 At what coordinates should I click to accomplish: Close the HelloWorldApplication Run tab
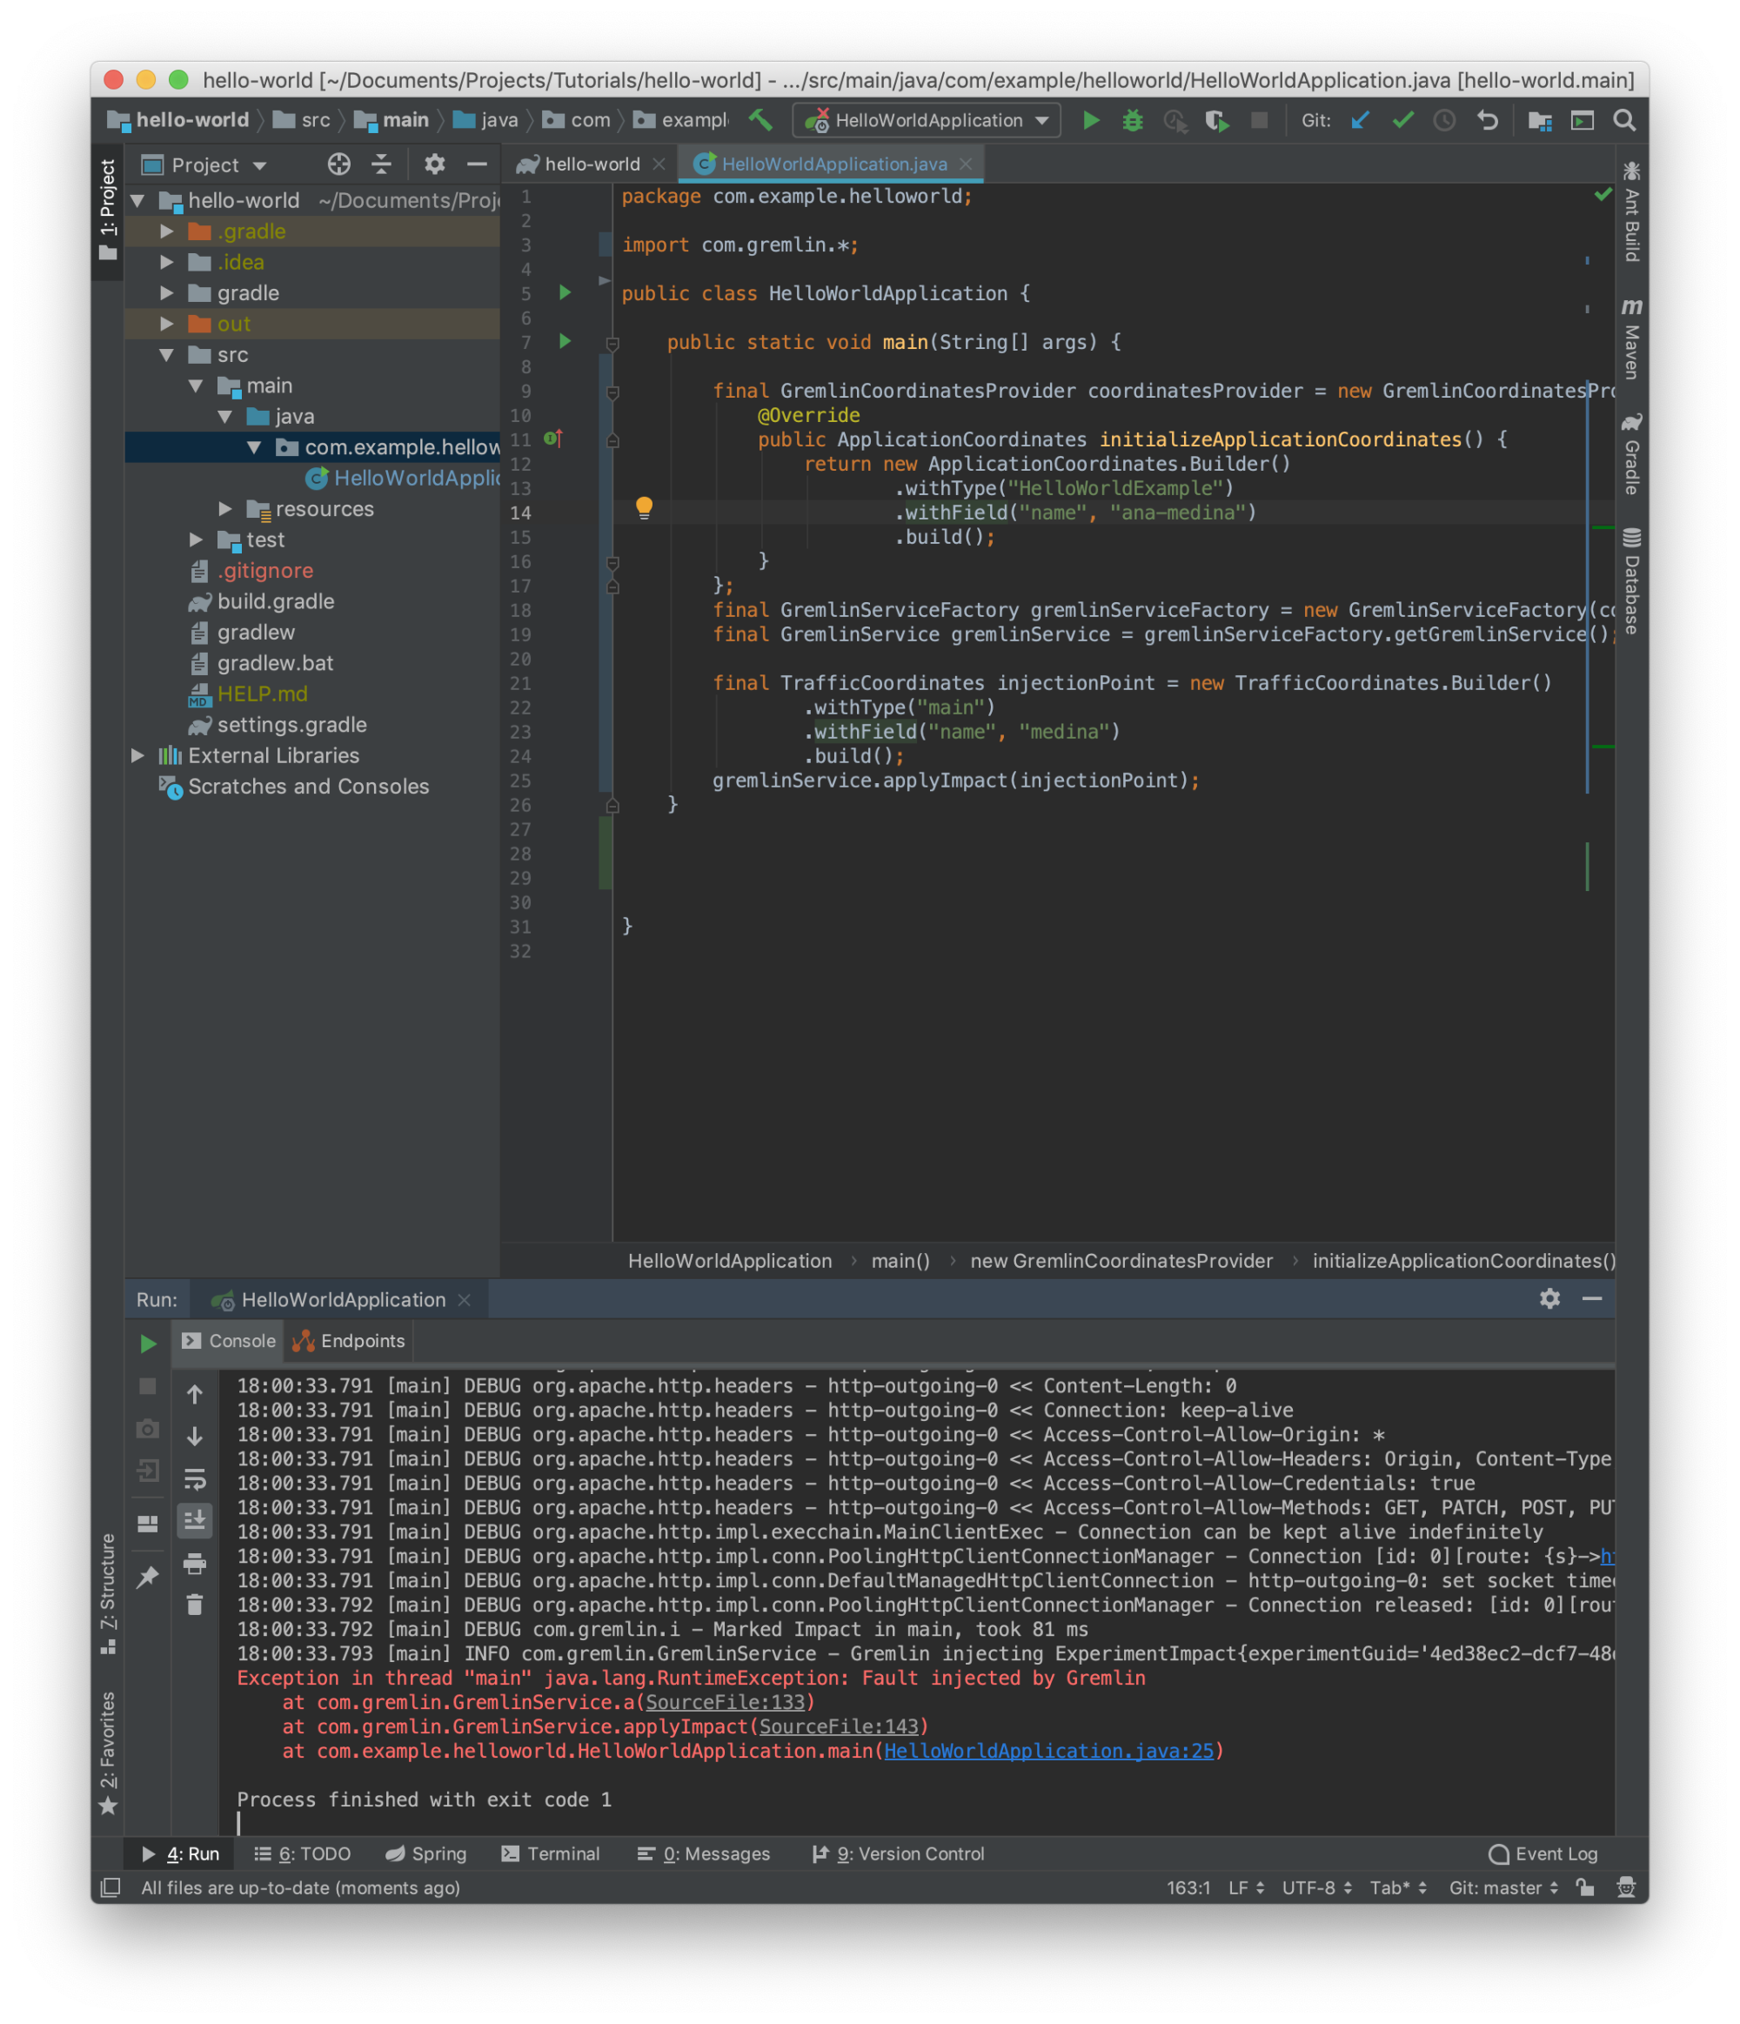click(465, 1299)
